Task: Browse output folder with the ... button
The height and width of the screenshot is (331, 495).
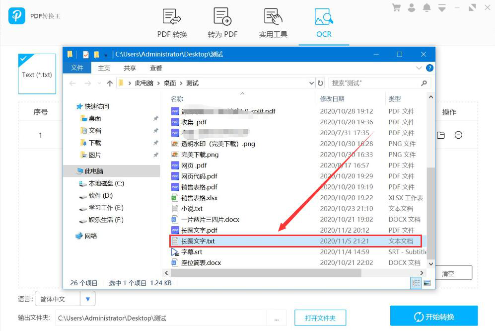Action: click(277, 319)
